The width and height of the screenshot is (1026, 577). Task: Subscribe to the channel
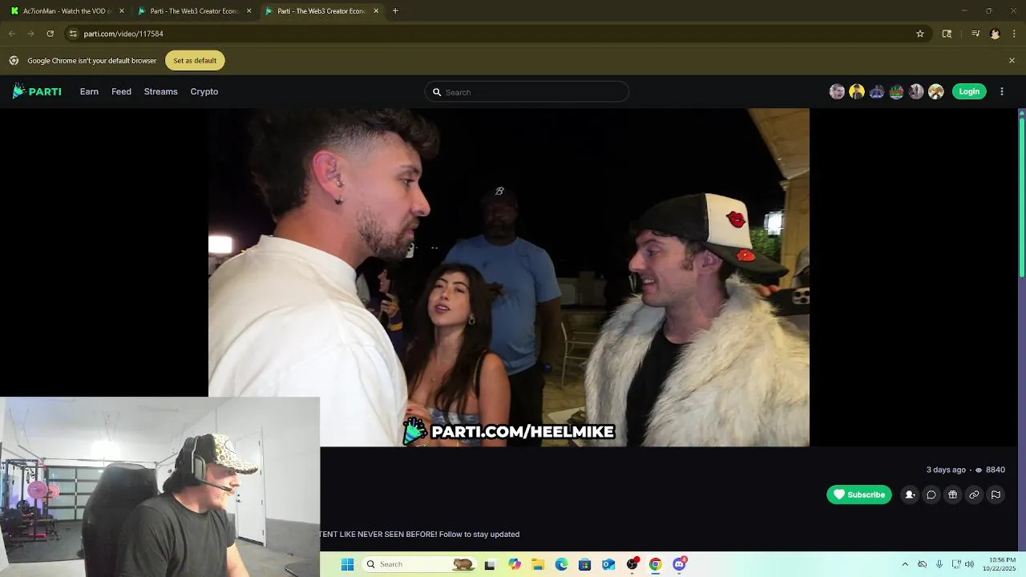[x=859, y=494]
